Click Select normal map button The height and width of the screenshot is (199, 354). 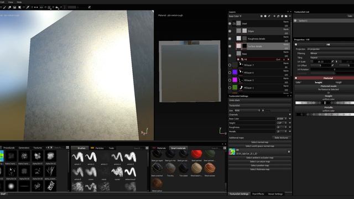259,142
